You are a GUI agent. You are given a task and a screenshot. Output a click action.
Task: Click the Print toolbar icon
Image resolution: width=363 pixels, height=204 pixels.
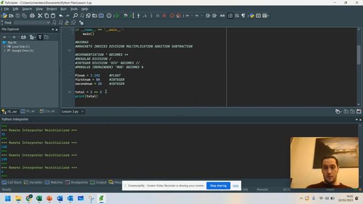(32, 16)
